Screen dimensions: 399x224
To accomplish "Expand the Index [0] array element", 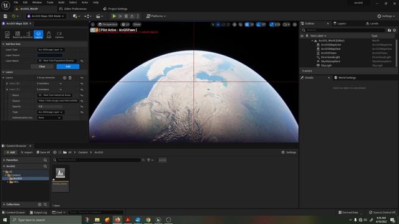I will coord(7,83).
